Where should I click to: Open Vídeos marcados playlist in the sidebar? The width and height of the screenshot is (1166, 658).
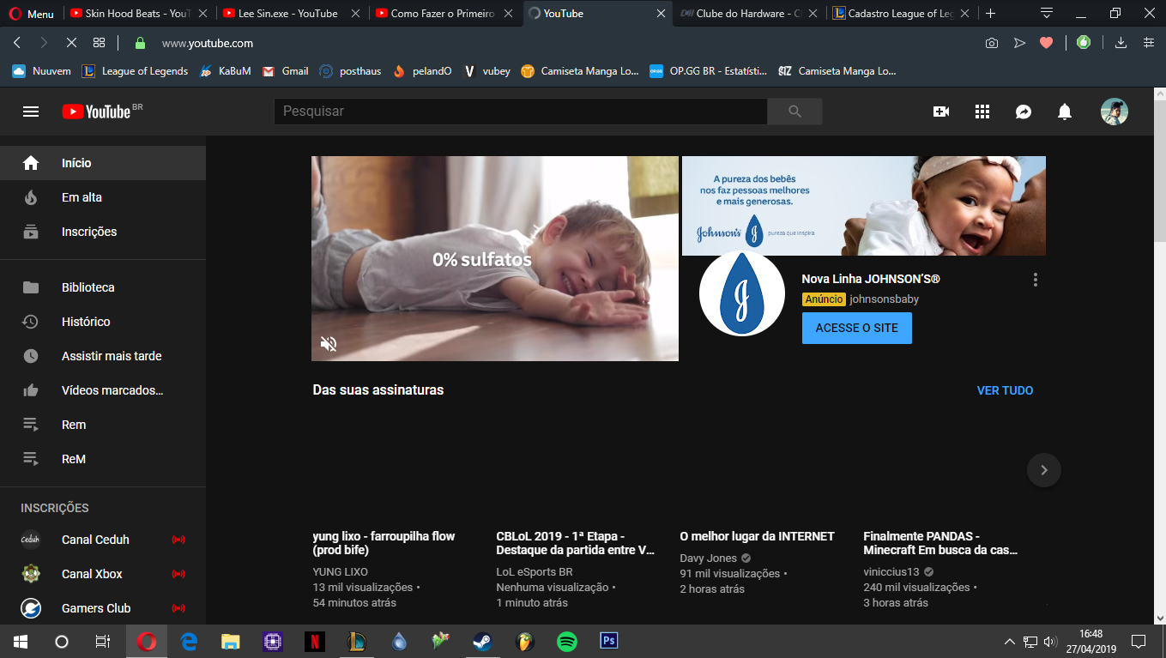pyautogui.click(x=103, y=390)
